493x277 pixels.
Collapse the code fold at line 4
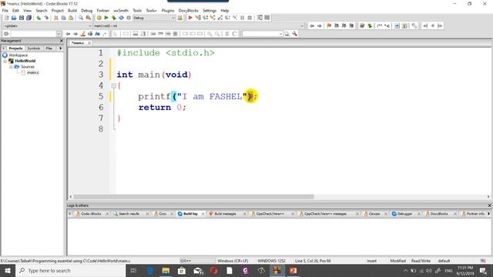pyautogui.click(x=113, y=85)
